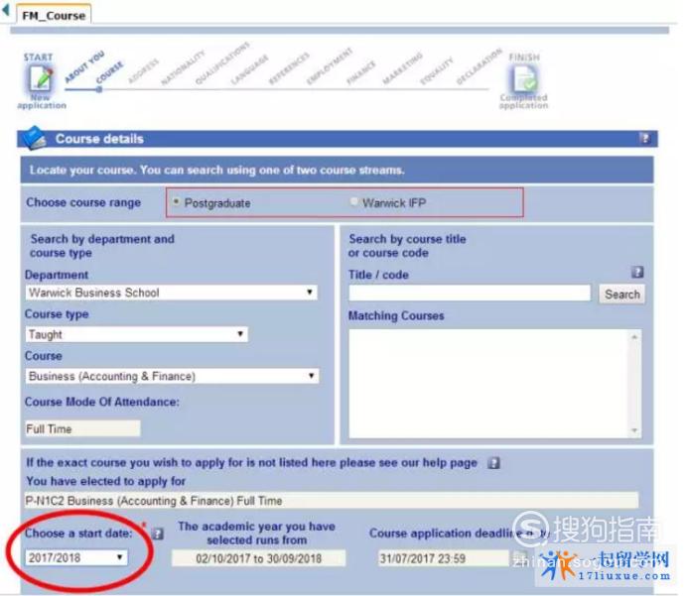
Task: Click the 'Course Mode Of Attendance:' label
Action: click(101, 402)
